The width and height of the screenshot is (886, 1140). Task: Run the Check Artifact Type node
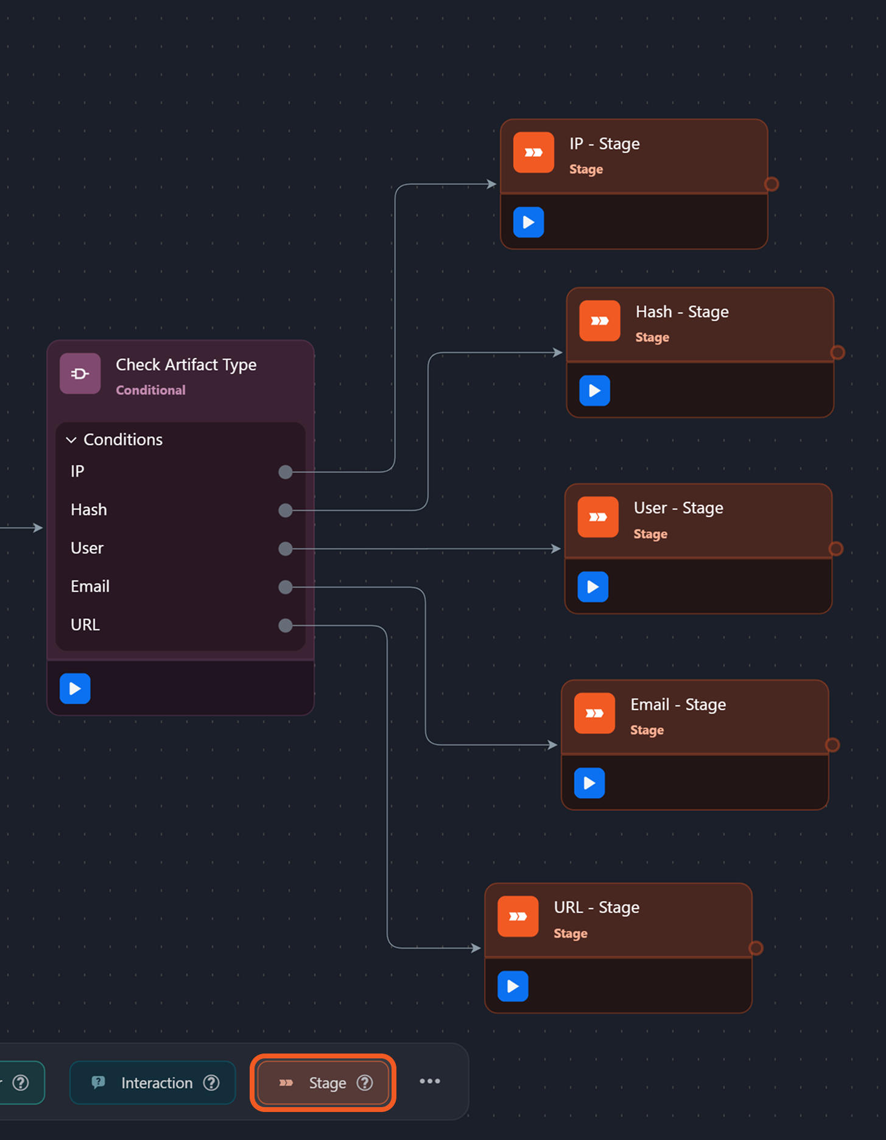75,688
